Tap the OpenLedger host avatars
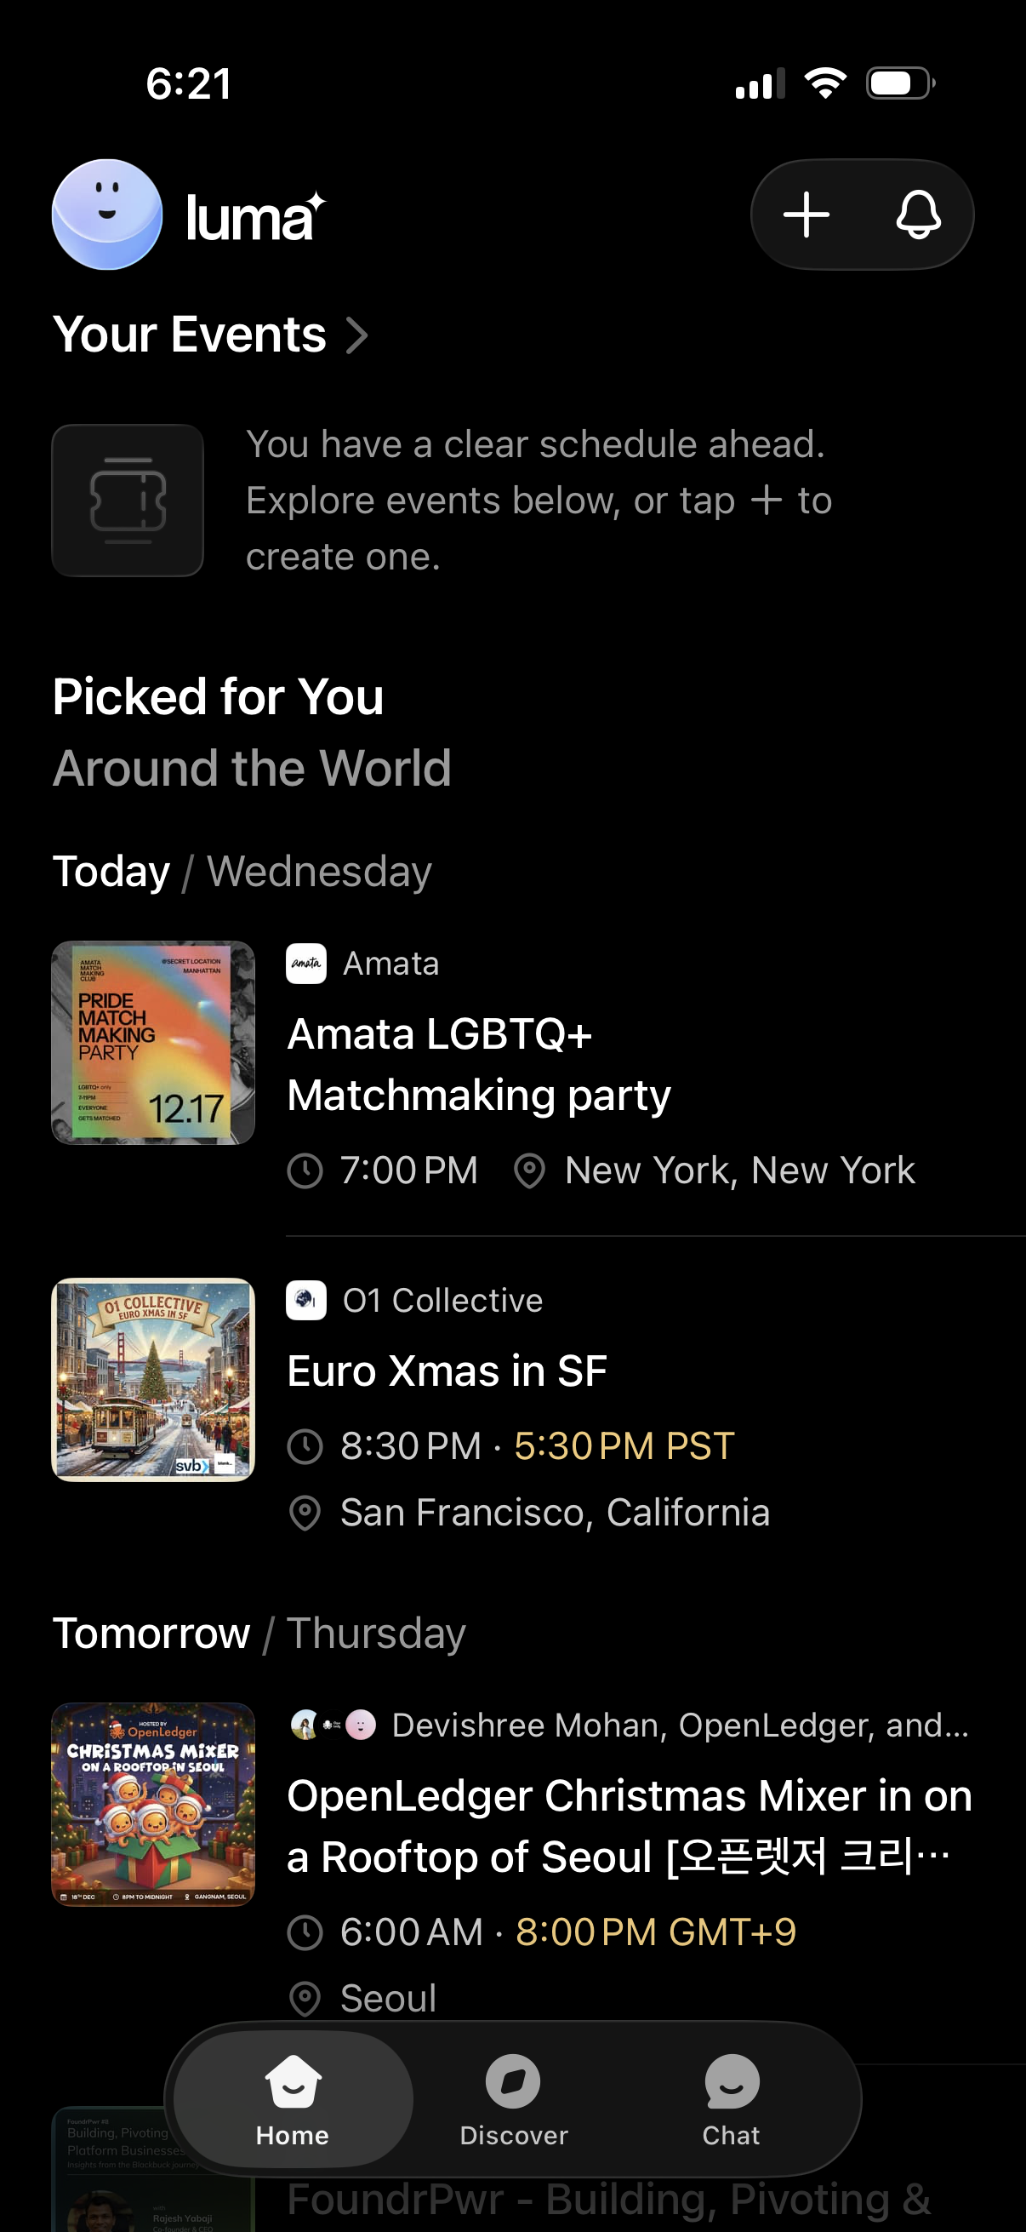 333,1725
